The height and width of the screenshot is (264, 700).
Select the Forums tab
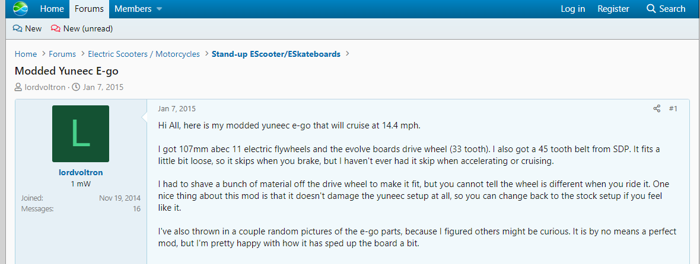pyautogui.click(x=89, y=9)
